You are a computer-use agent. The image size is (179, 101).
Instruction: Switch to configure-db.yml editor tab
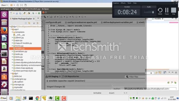[x=53, y=22]
